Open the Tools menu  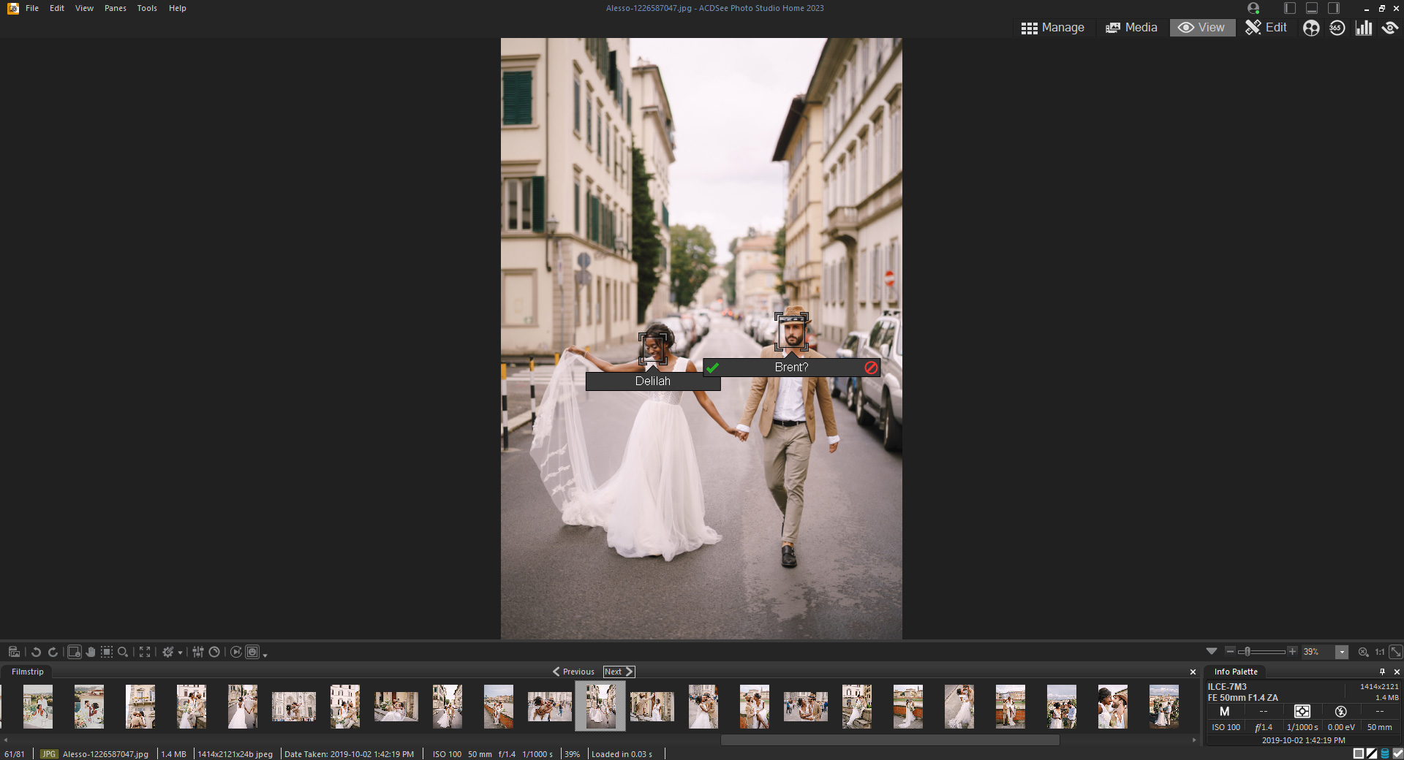point(146,8)
